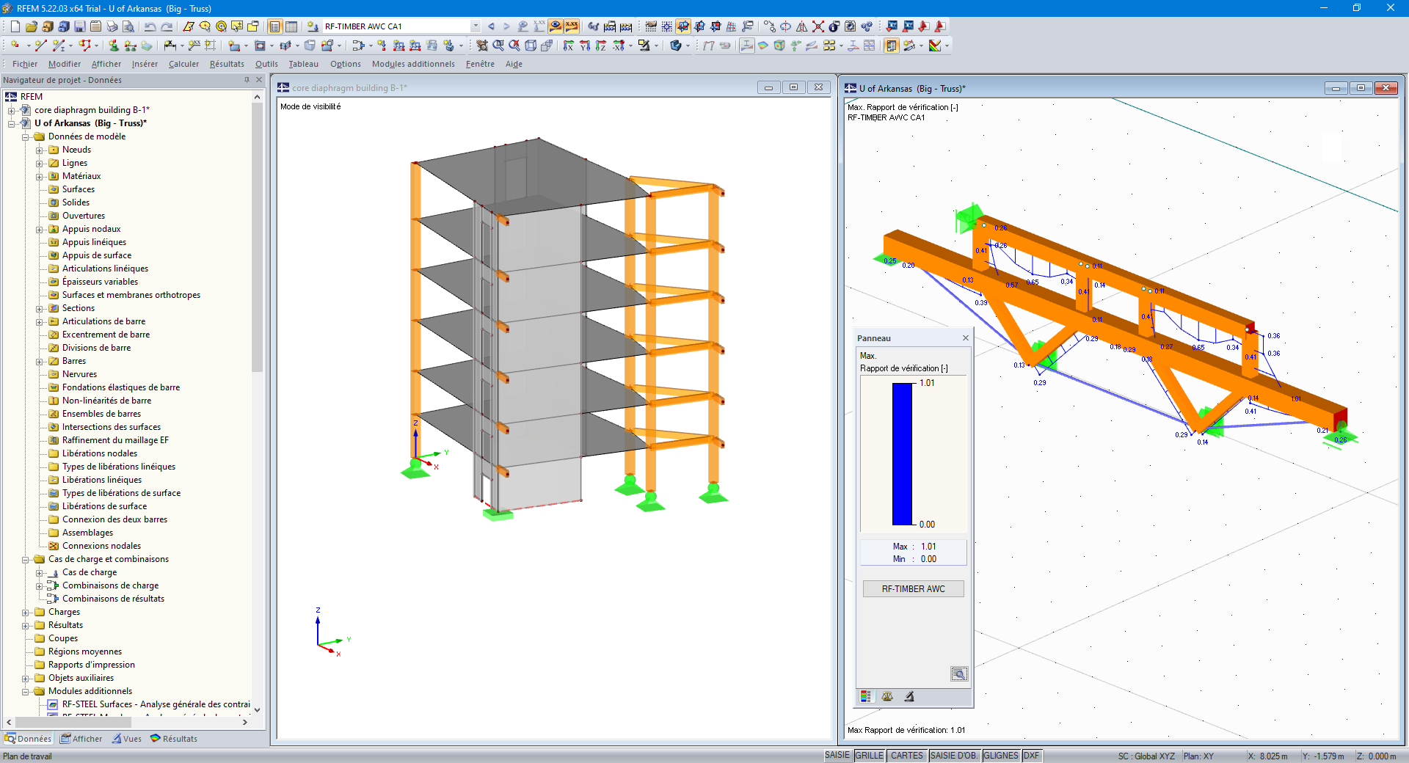Expand the Barres tree node

(x=40, y=361)
